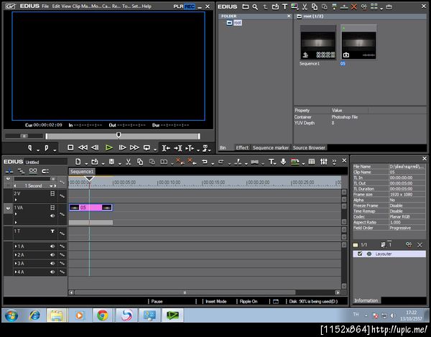Uncheck the Layouter checkbox
Image resolution: width=431 pixels, height=337 pixels.
point(359,254)
